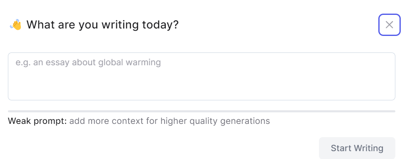Focus the writing topic text area
Screen dimensions: 402x159
pyautogui.click(x=201, y=76)
